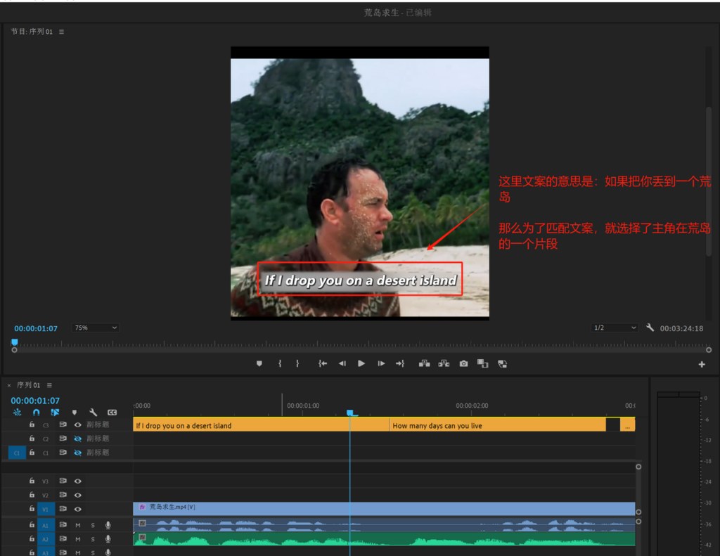Export a frame with the camera icon

(x=464, y=363)
